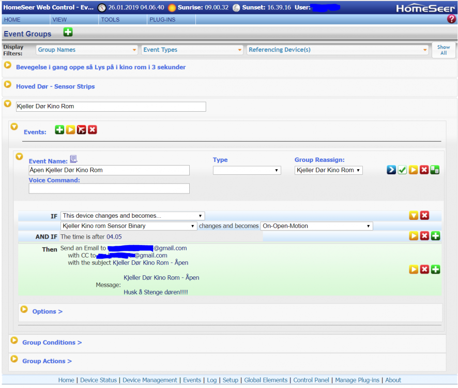This screenshot has width=458, height=388.
Task: Click the airplane icon in the Events toolbar
Action: tap(81, 129)
